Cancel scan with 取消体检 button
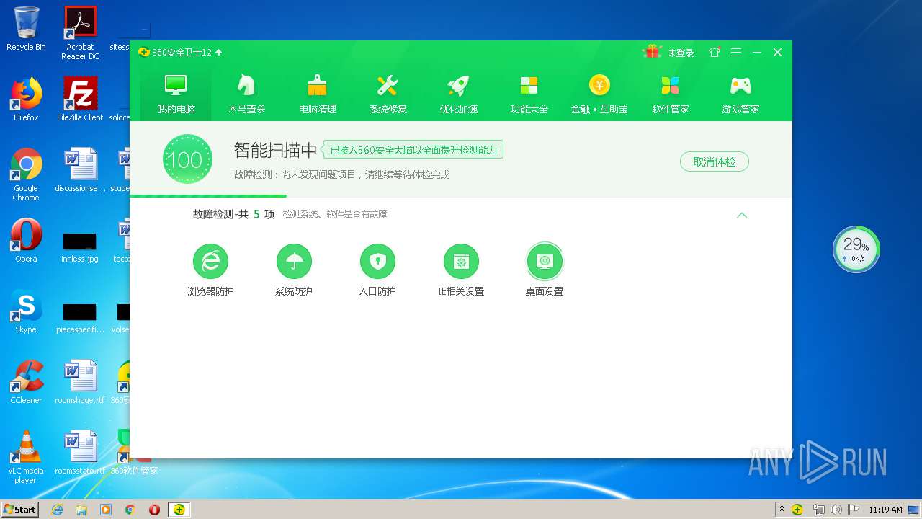The width and height of the screenshot is (922, 519). coord(715,161)
